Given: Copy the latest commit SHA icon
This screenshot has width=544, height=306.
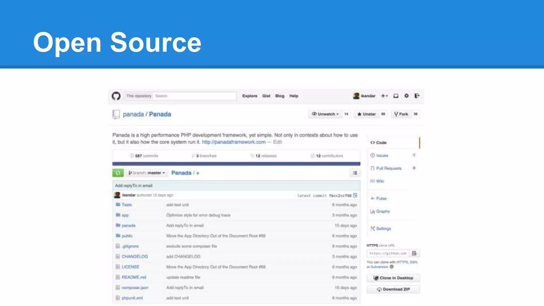Looking at the screenshot, I should coord(355,195).
